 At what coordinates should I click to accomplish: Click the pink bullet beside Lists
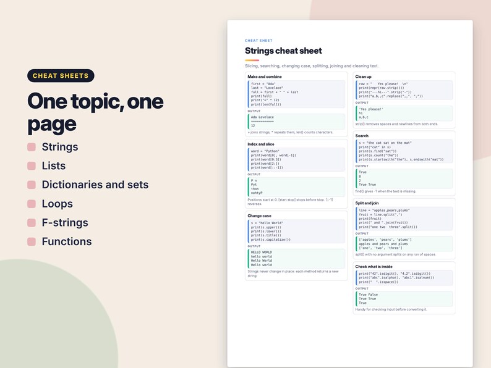coord(32,166)
